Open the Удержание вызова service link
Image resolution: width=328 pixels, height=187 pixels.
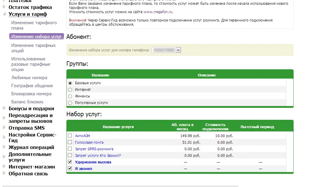click(x=93, y=162)
